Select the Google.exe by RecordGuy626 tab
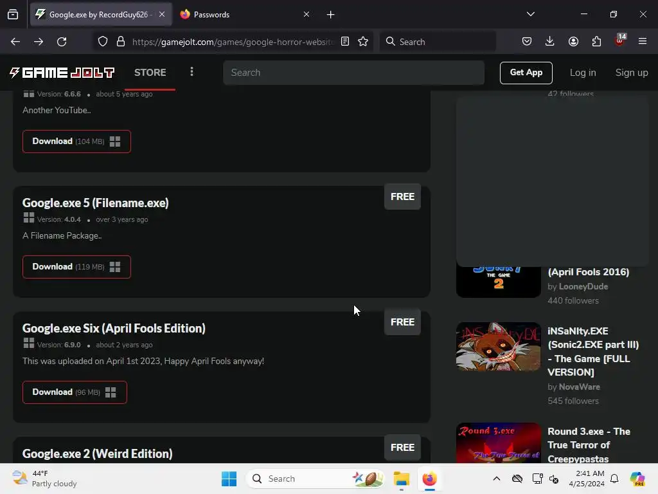 click(101, 15)
